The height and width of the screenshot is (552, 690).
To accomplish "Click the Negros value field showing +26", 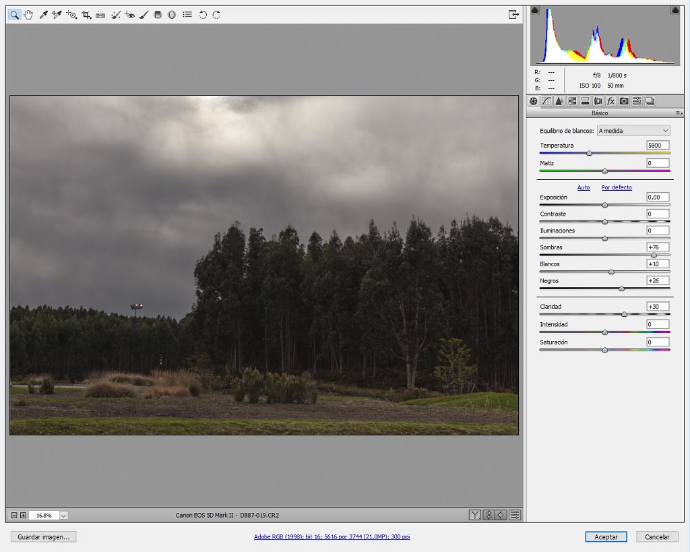I will [x=658, y=281].
